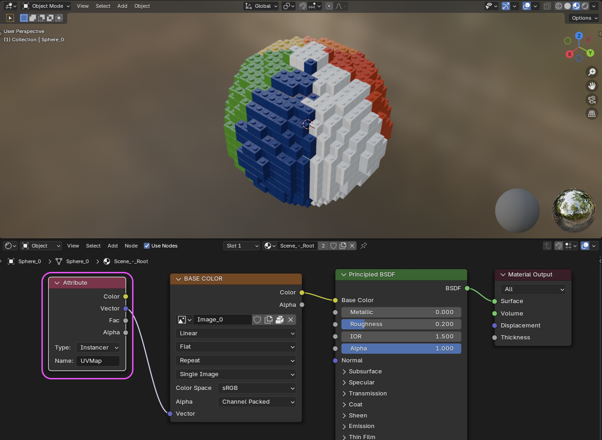602x440 pixels.
Task: Choose the Intersect selection mode icon
Action: (x=59, y=18)
